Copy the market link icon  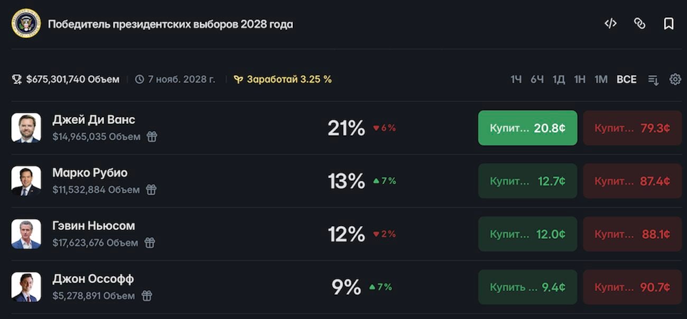tap(639, 24)
